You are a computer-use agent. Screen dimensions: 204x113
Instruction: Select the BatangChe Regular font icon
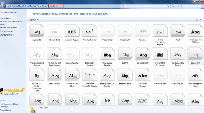coord(90,54)
